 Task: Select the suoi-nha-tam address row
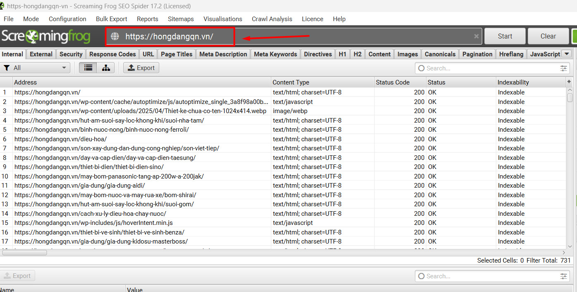coord(283,121)
